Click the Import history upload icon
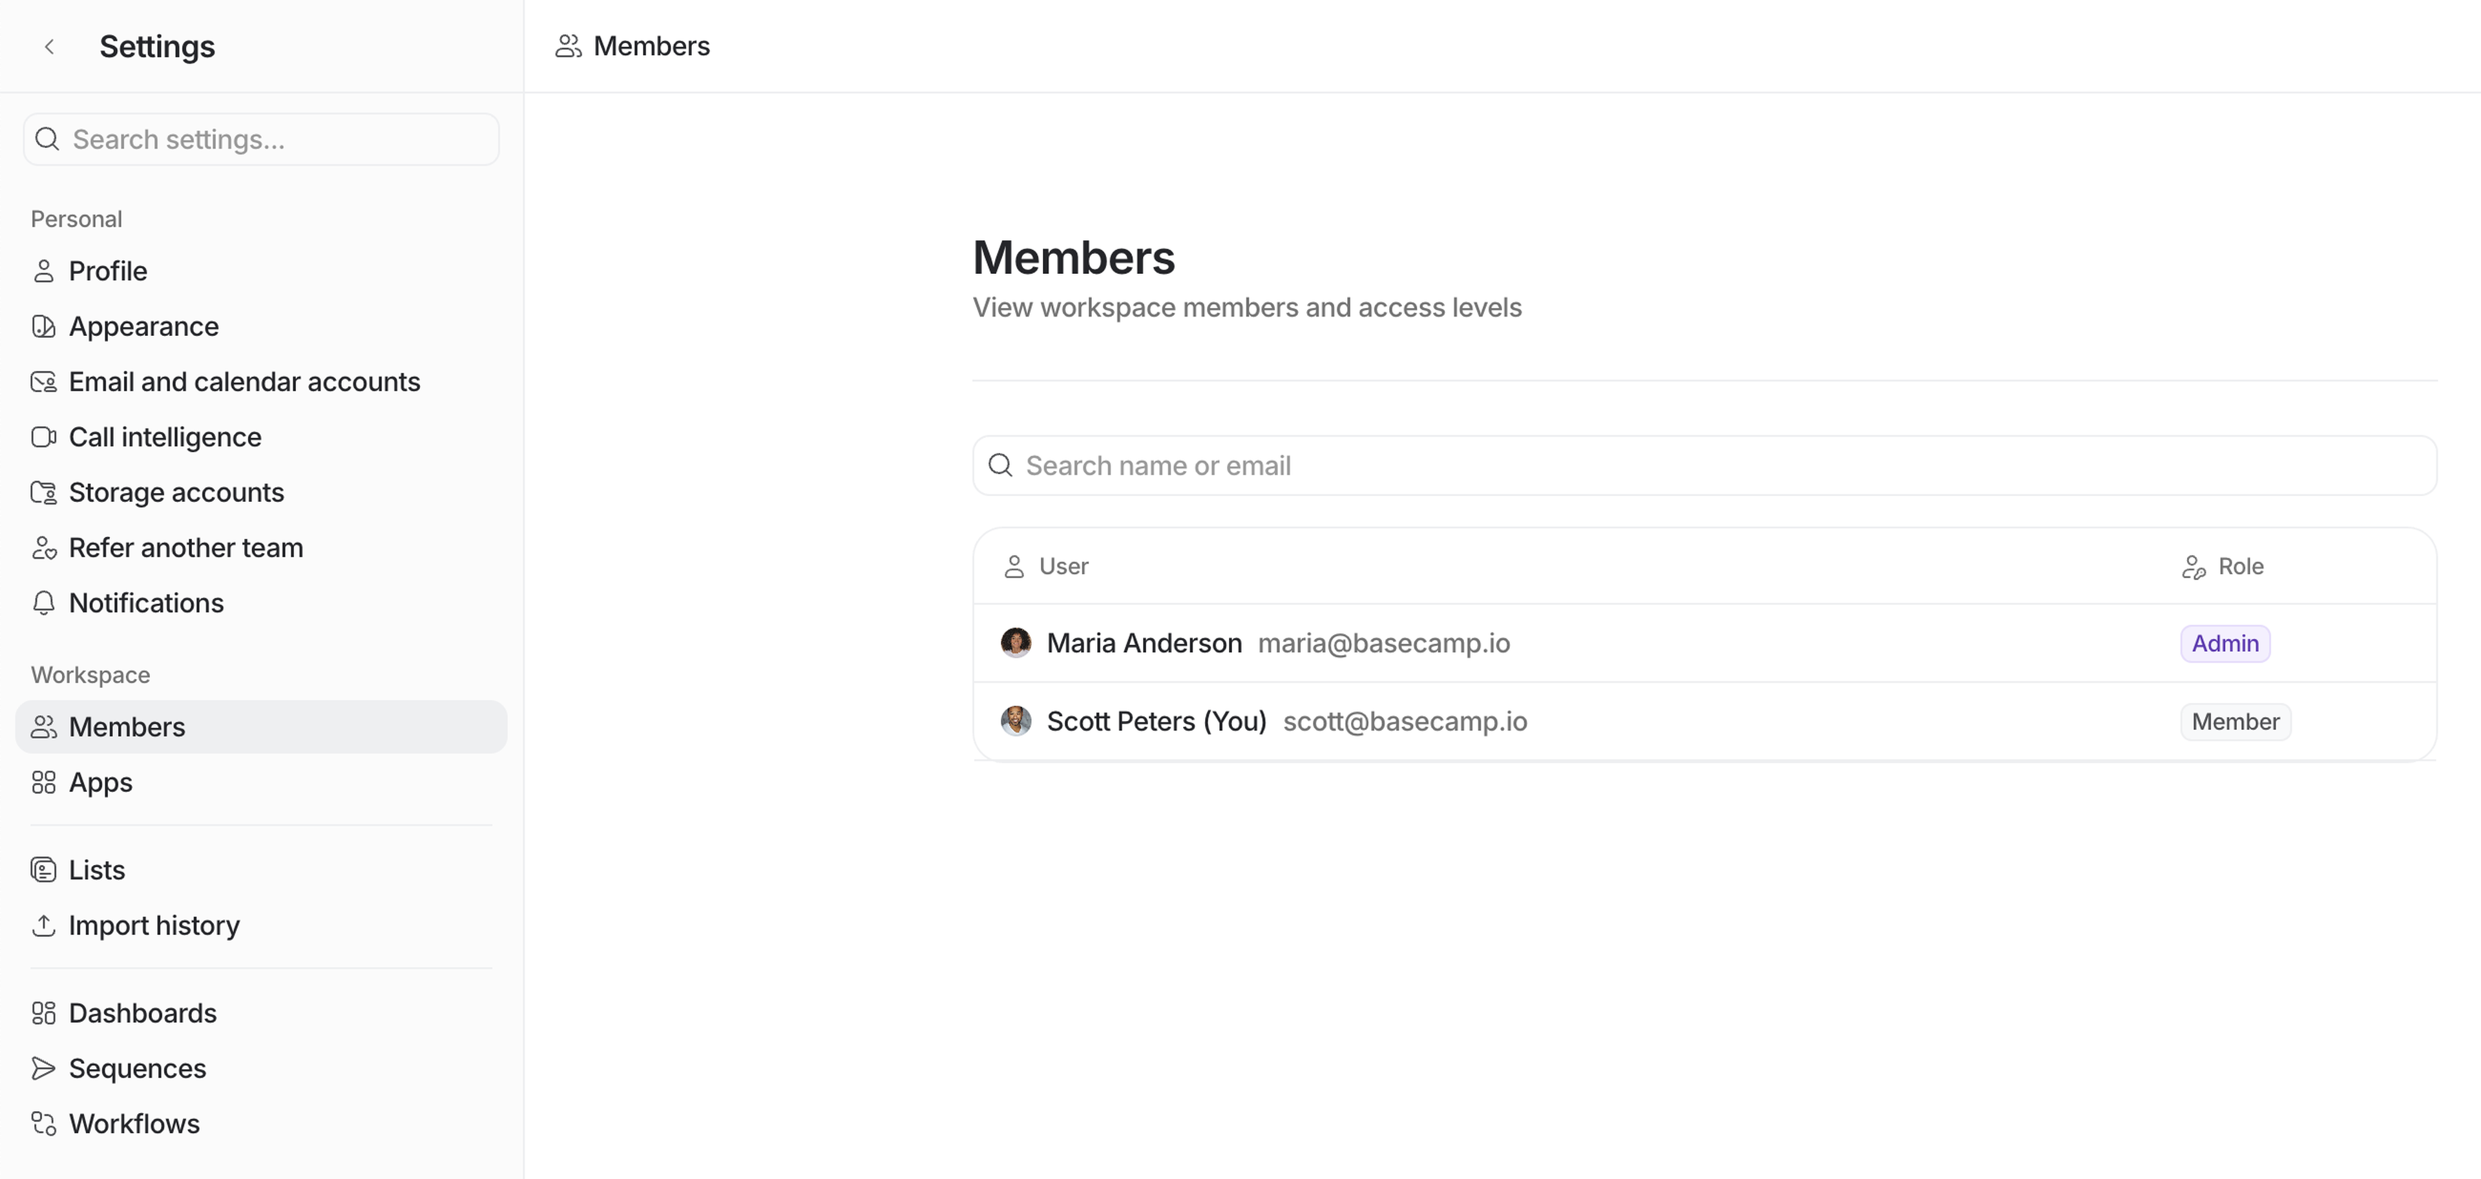The height and width of the screenshot is (1179, 2481). point(43,926)
